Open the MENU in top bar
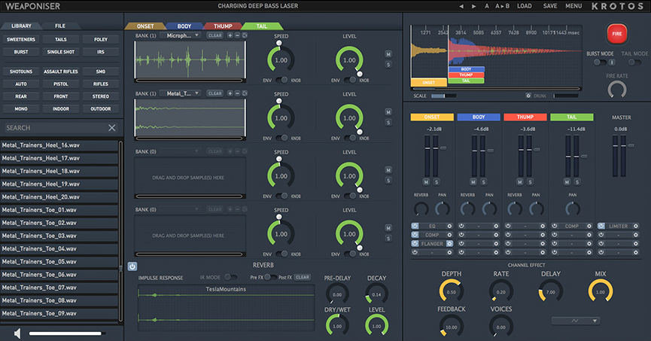This screenshot has height=341, width=651. click(x=573, y=6)
